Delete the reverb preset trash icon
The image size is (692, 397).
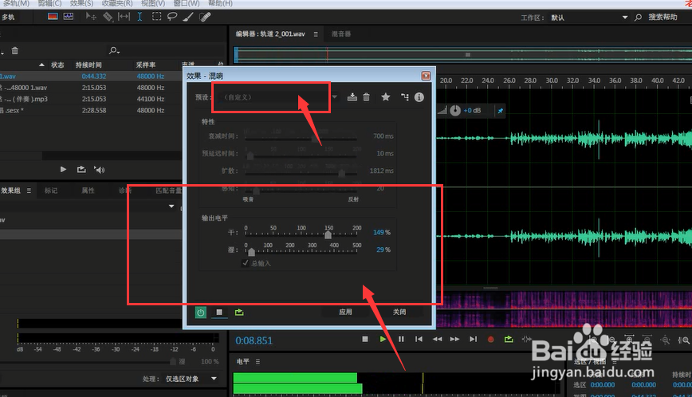pos(366,97)
